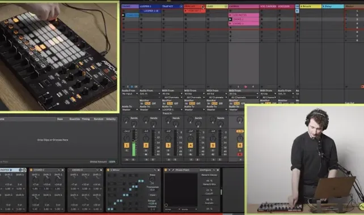
Task: Arm track 5 record button
Action: click(x=213, y=154)
